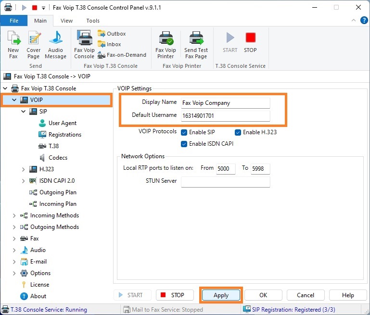Open the Audio Message tool
Screen dimensions: 370x315
[x=55, y=45]
